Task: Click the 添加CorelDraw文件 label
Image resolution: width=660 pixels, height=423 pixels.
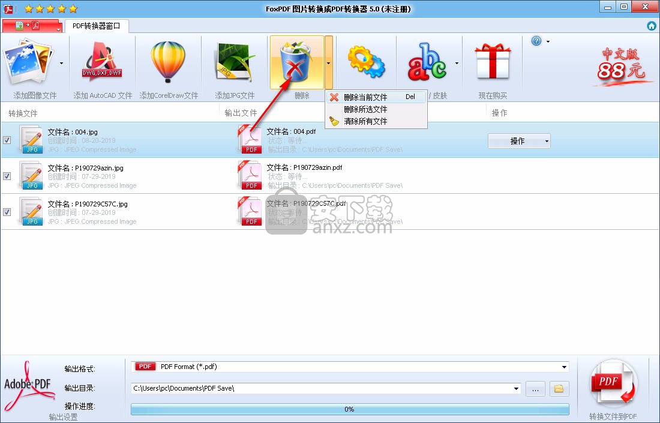Action: point(169,95)
